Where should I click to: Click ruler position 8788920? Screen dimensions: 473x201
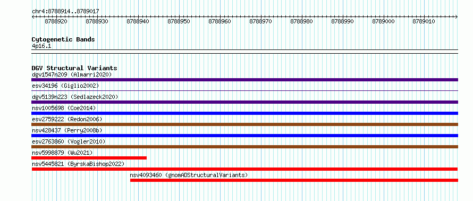[56, 21]
